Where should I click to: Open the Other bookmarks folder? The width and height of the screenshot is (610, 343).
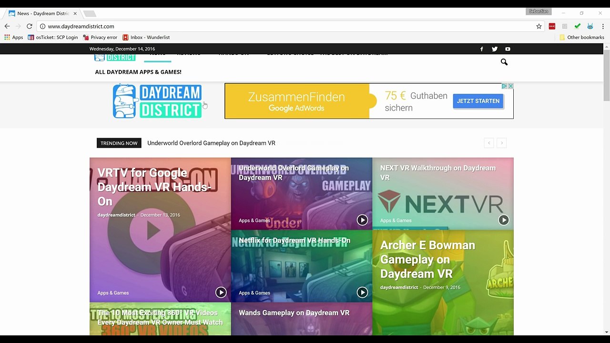click(x=582, y=37)
